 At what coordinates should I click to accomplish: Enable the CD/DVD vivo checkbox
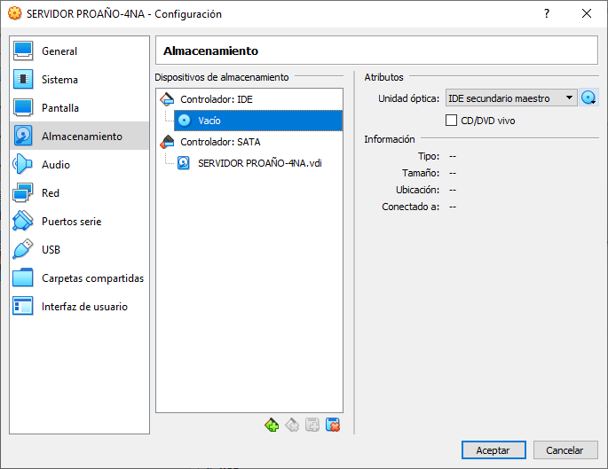pyautogui.click(x=451, y=121)
